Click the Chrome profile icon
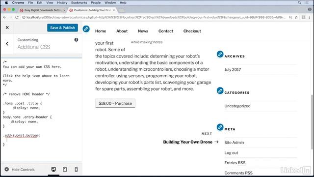Screen dimensions: 314x177 [x=310, y=9]
